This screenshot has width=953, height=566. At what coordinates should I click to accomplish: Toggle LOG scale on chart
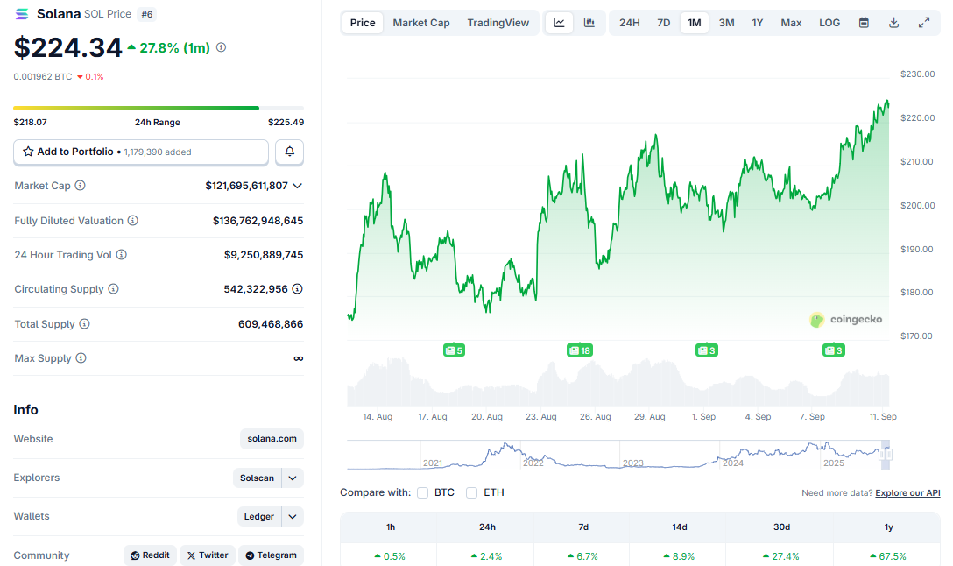(829, 23)
